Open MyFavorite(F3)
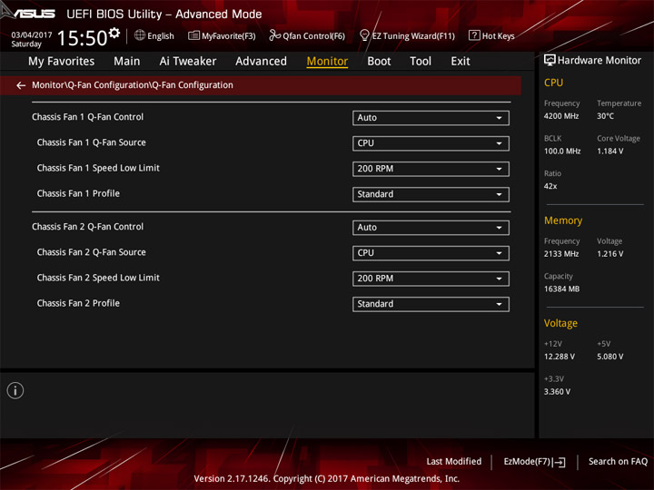The width and height of the screenshot is (654, 490). click(222, 35)
